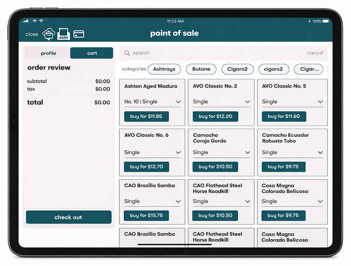This screenshot has width=351, height=266.
Task: Tap the Bluetooth status icon
Action: point(309,21)
